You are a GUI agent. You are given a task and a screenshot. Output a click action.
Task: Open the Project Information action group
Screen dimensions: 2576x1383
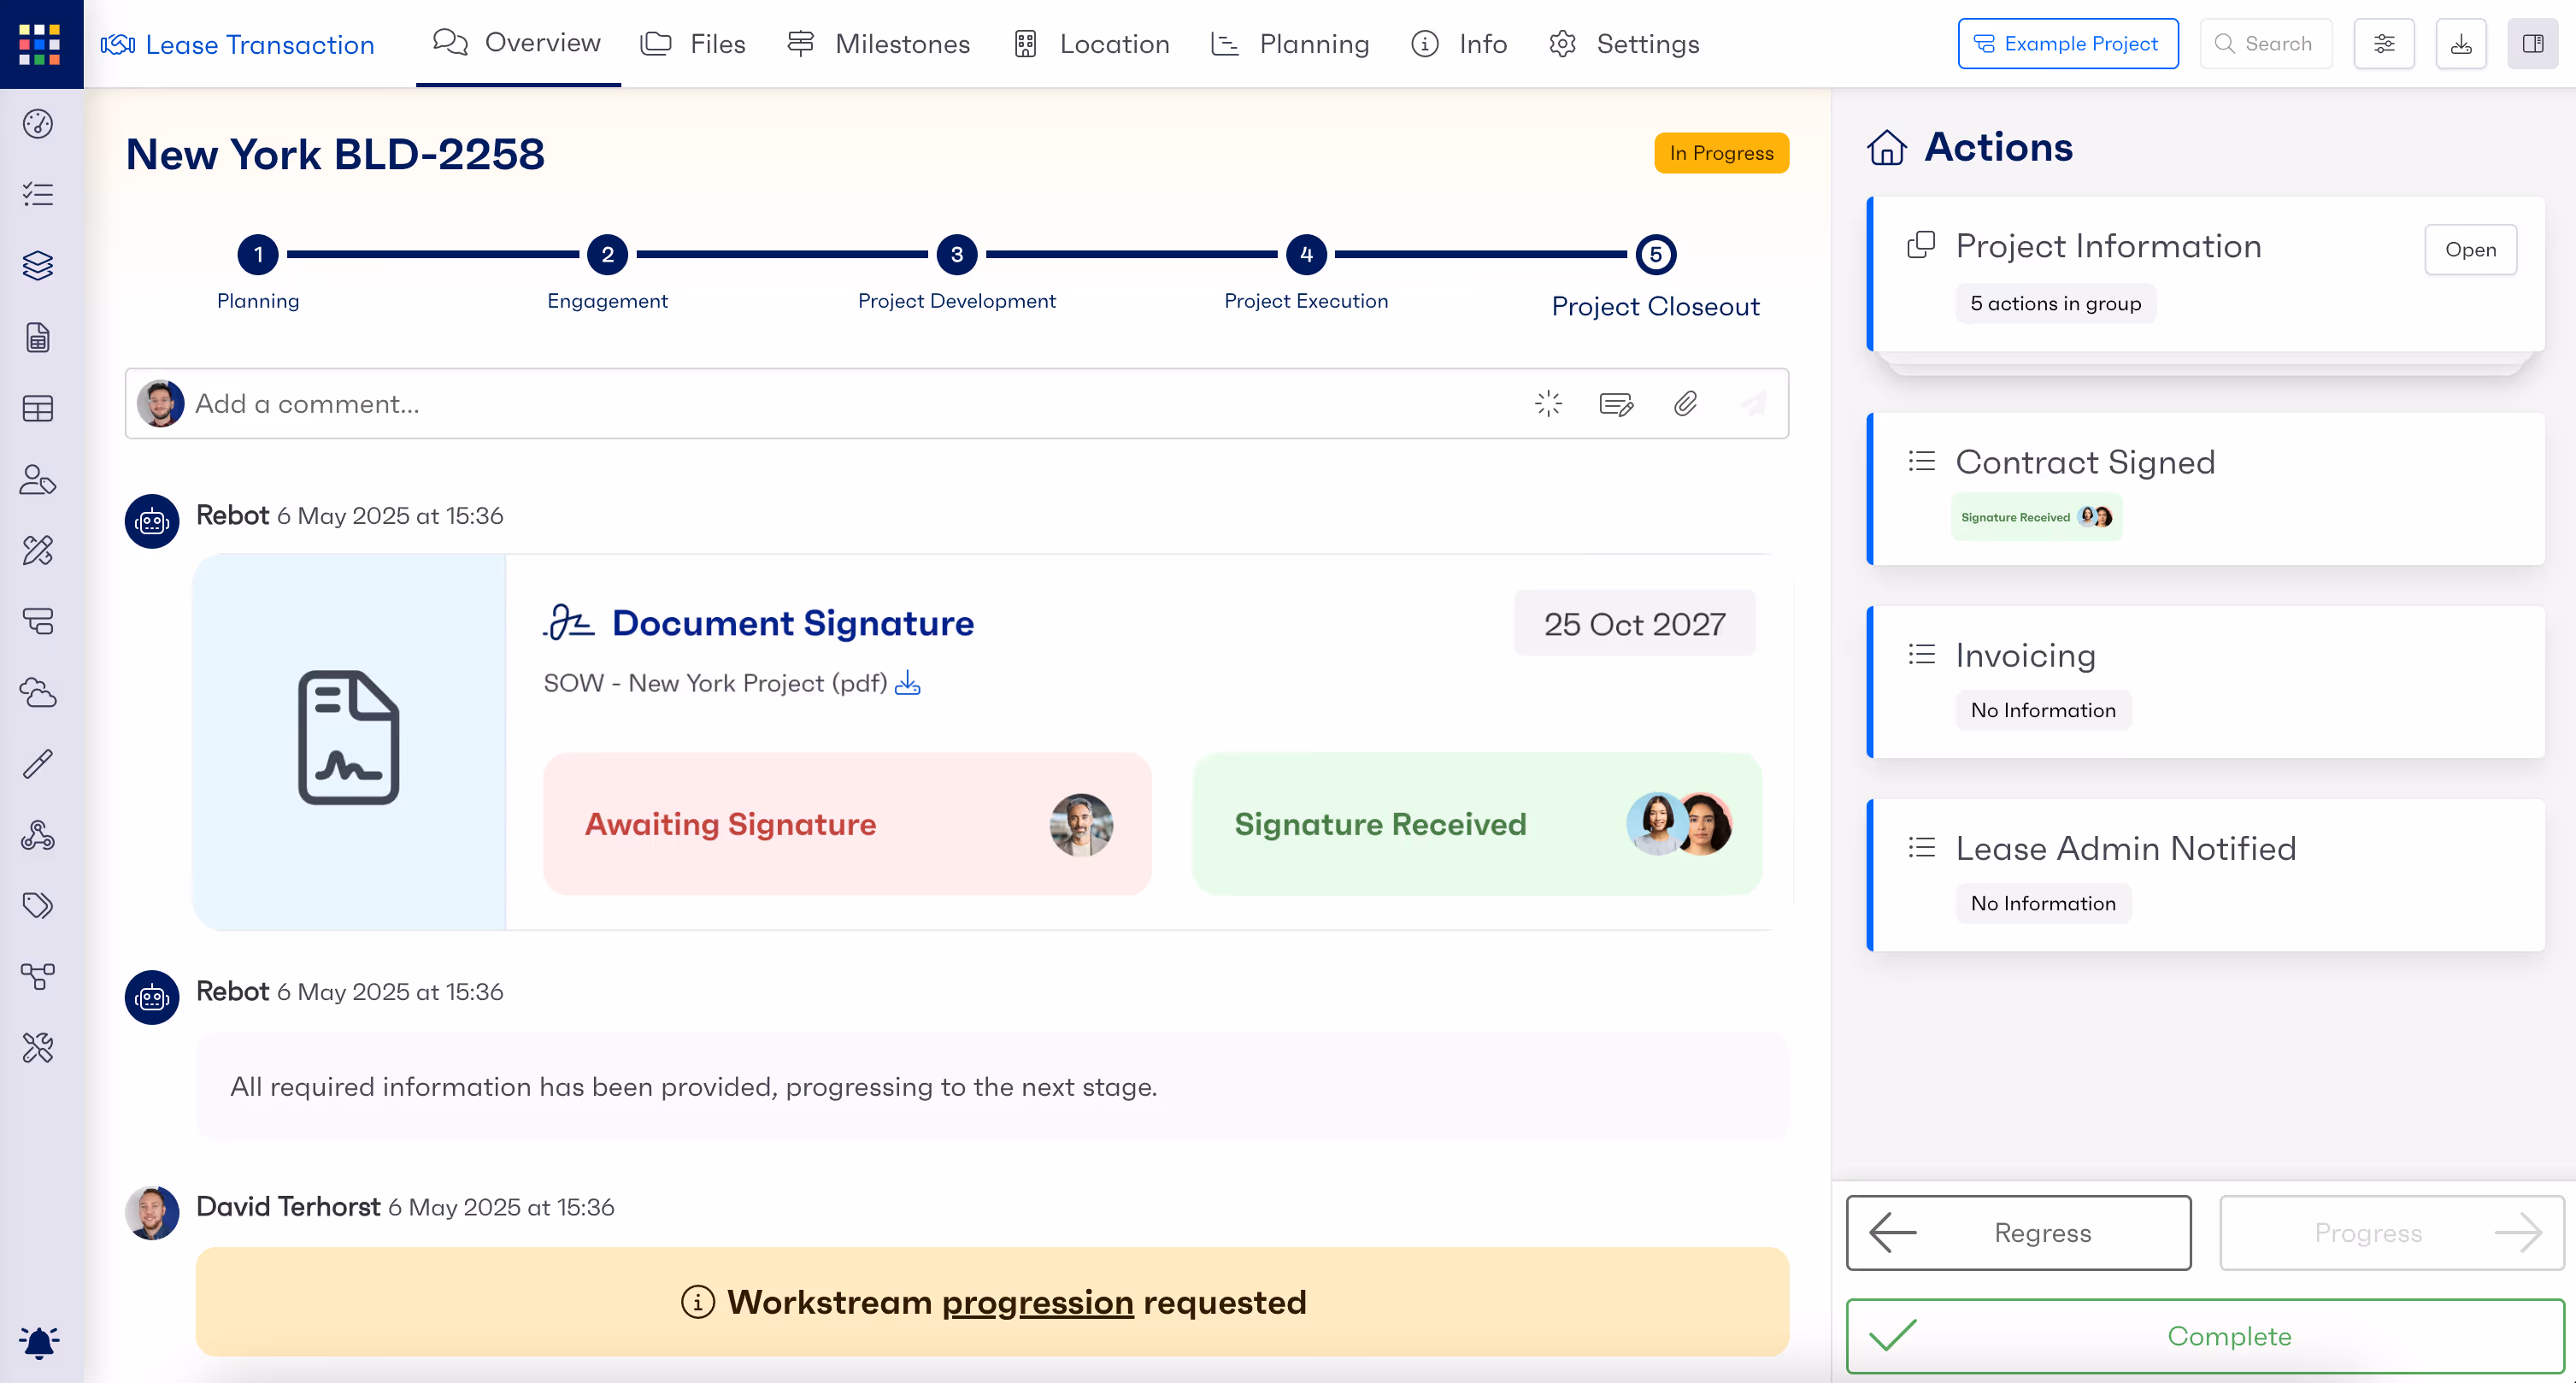coord(2470,250)
